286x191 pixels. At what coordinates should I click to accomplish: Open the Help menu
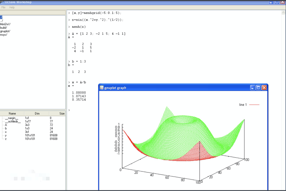coord(12,7)
